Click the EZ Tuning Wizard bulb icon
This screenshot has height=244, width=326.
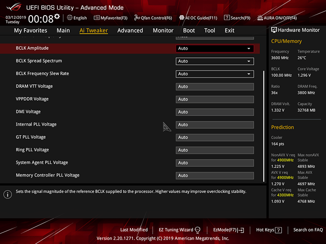(x=198, y=230)
